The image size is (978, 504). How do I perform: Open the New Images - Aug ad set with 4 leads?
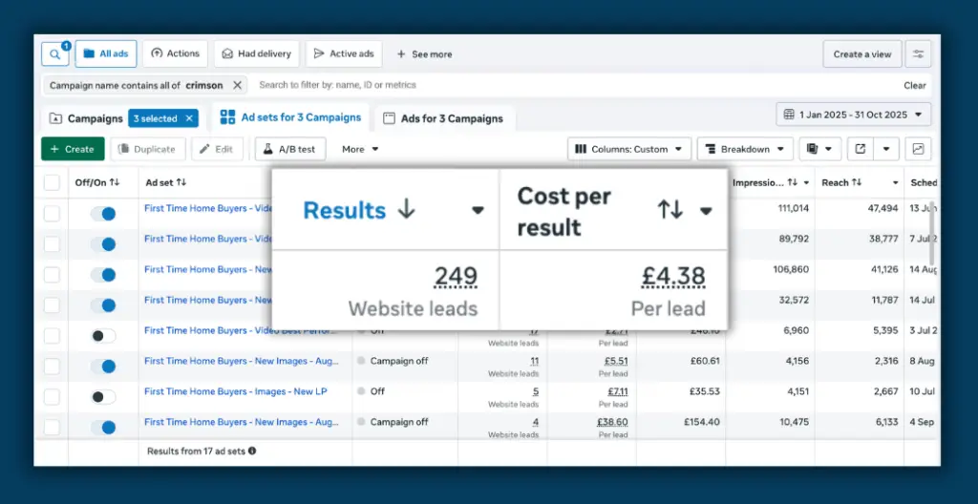242,422
